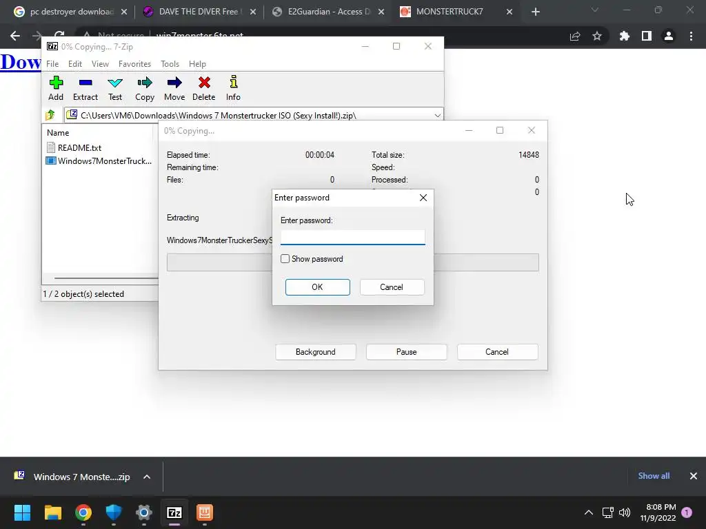Viewport: 706px width, 529px height.
Task: Focus the Enter password input field
Action: [x=352, y=237]
